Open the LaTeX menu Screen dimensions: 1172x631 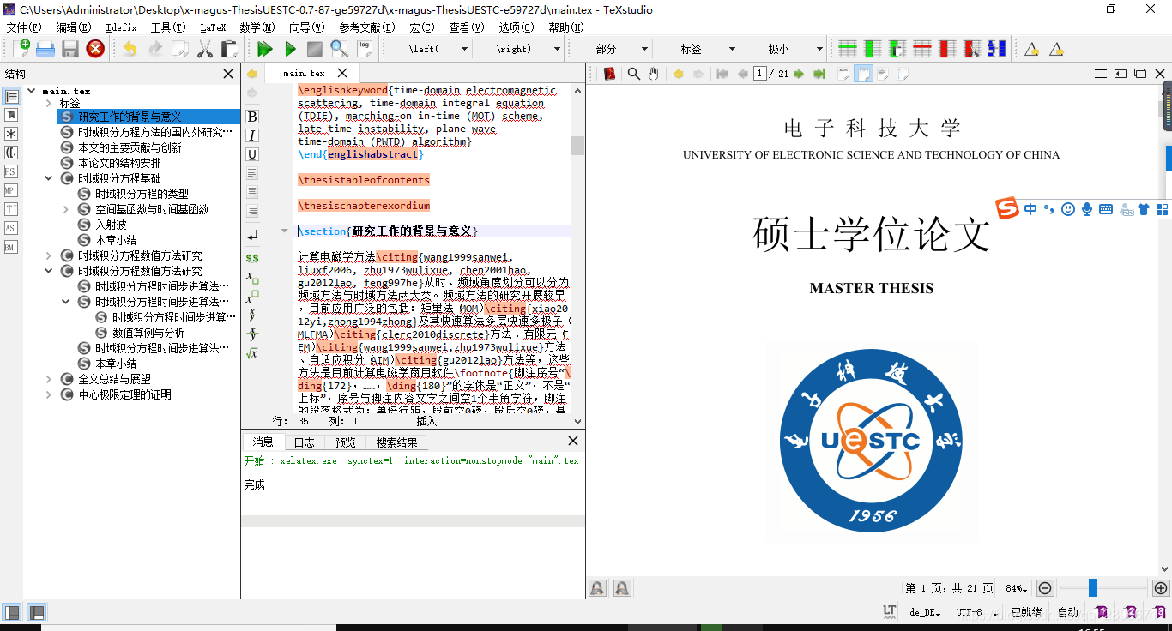[x=213, y=27]
